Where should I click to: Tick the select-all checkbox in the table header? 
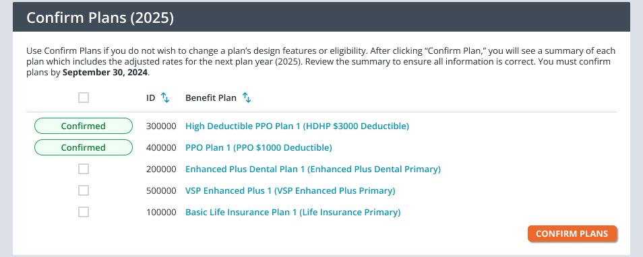84,98
